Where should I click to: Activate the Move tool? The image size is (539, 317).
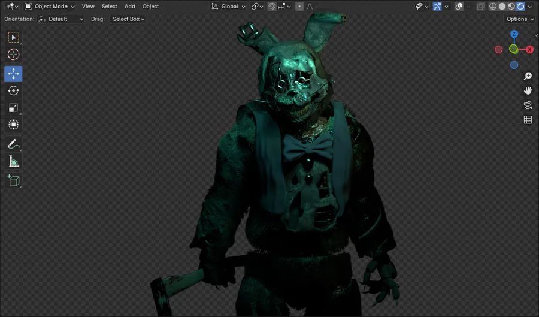click(x=13, y=74)
